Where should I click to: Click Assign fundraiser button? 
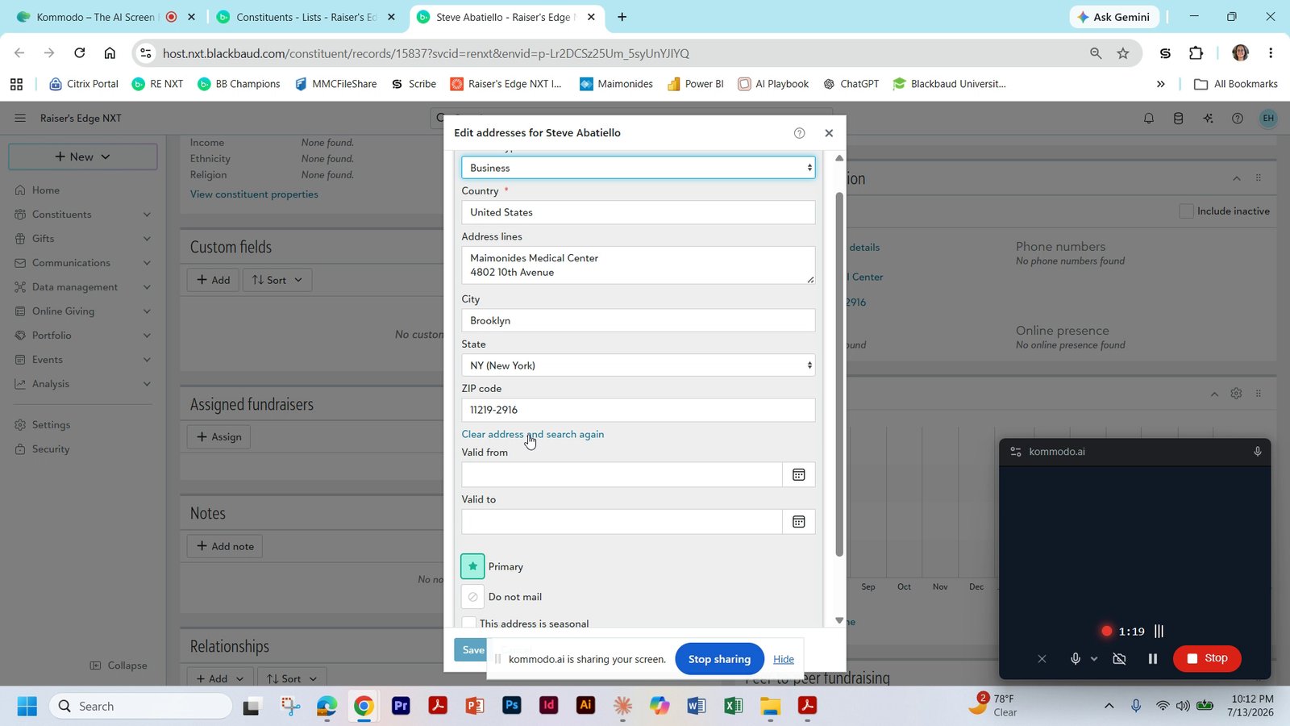click(218, 436)
